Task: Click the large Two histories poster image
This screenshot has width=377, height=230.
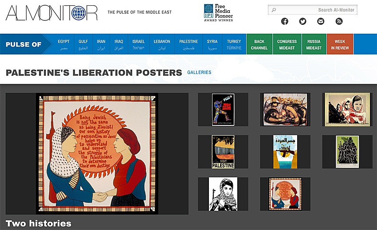Action: click(97, 154)
